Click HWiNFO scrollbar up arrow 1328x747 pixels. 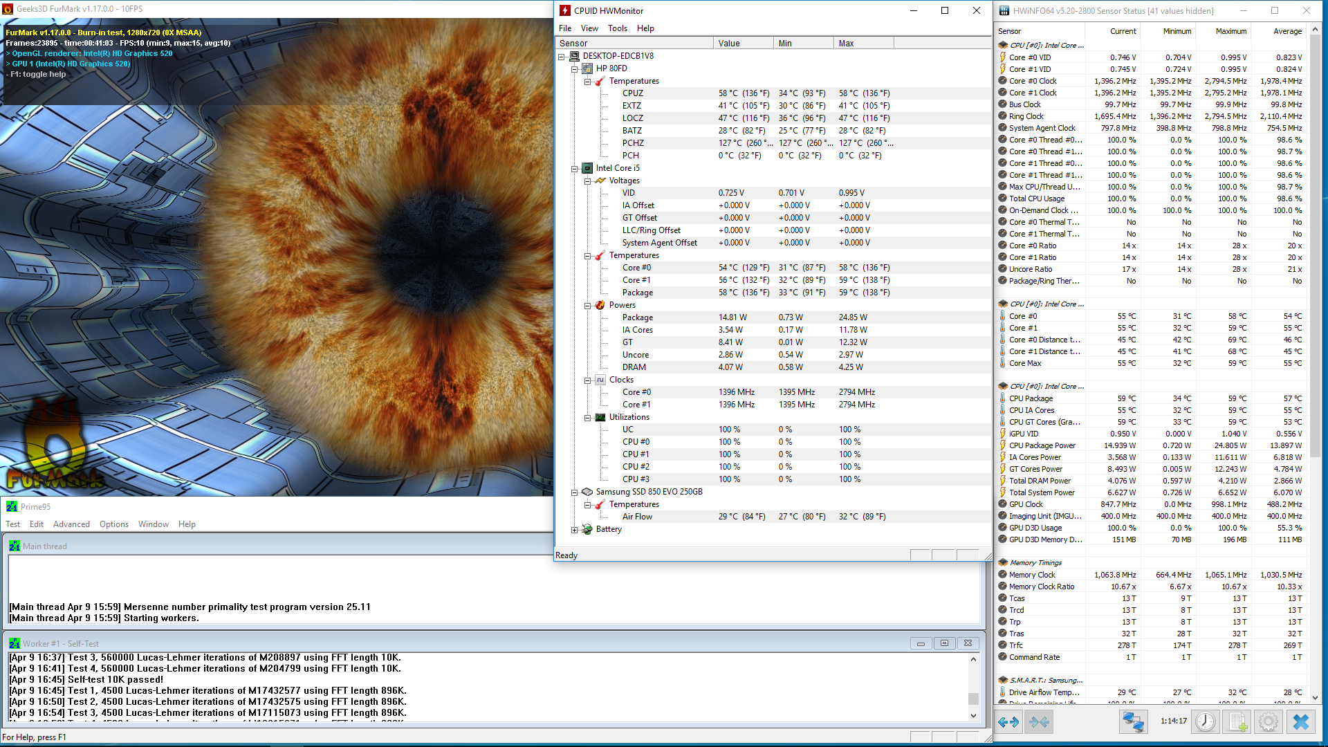click(x=1316, y=30)
